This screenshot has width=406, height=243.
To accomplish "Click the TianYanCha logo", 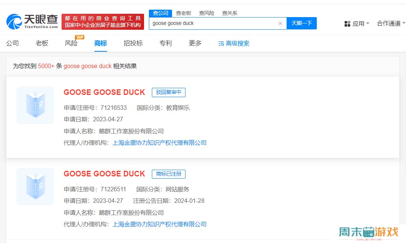I will (32, 22).
